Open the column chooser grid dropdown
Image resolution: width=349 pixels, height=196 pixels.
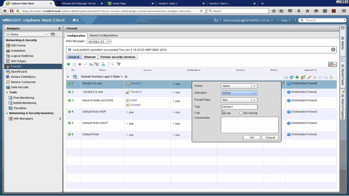(x=332, y=64)
